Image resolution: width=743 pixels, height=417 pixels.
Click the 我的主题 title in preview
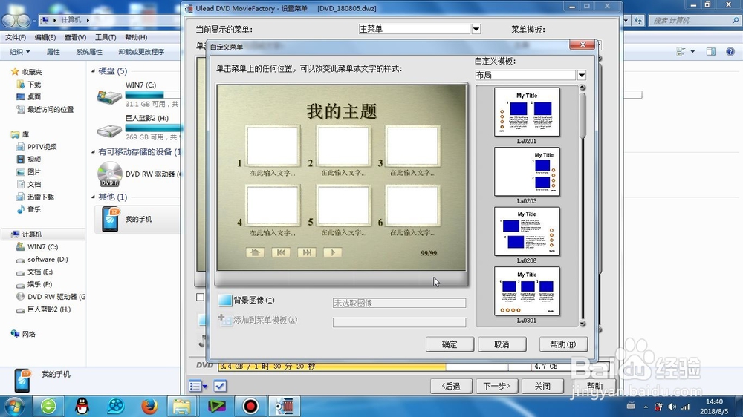342,112
